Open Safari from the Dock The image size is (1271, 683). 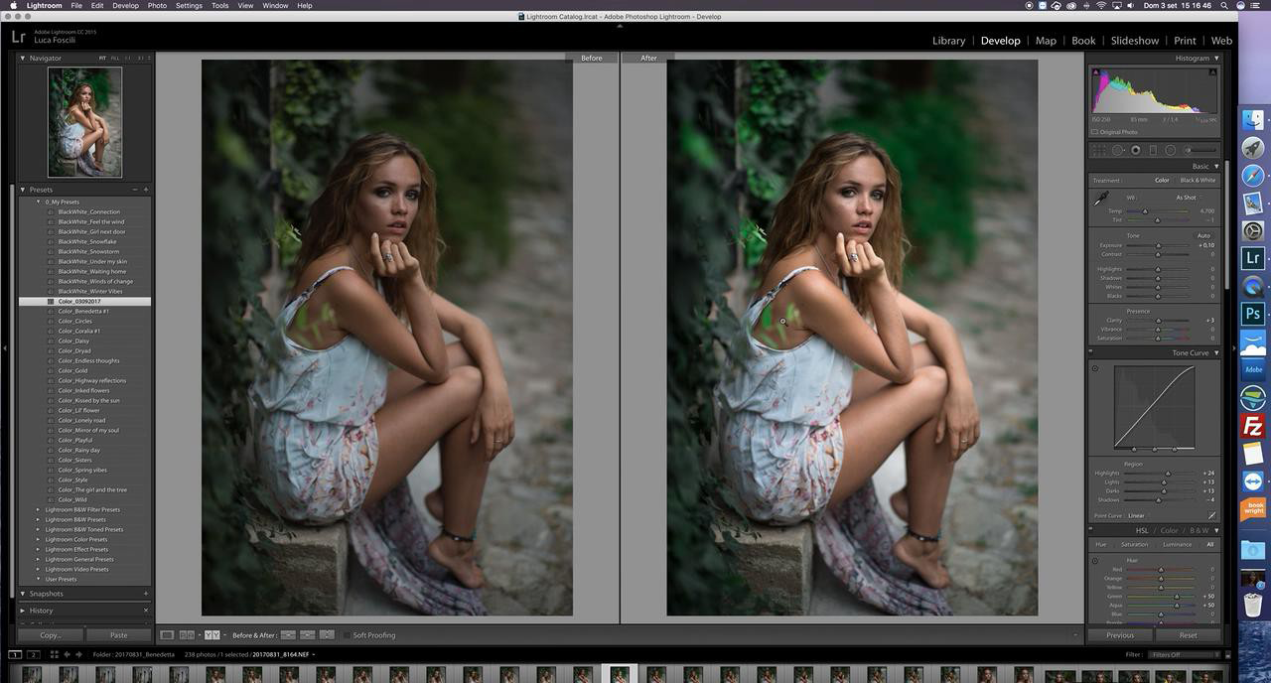click(x=1253, y=176)
